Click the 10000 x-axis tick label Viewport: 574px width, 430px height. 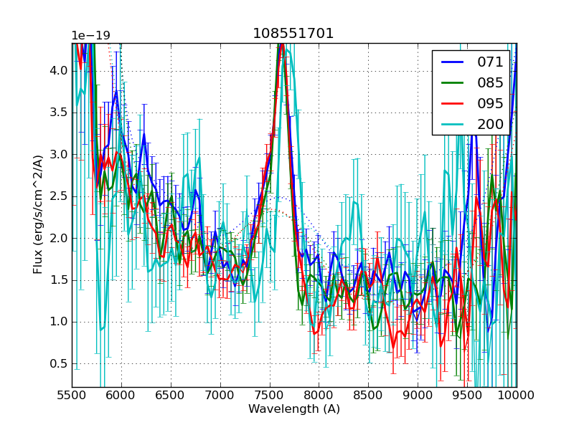(x=516, y=395)
